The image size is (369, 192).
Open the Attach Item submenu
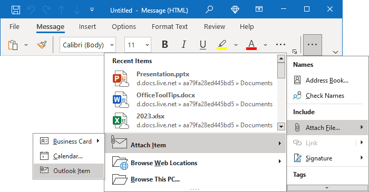pos(195,143)
